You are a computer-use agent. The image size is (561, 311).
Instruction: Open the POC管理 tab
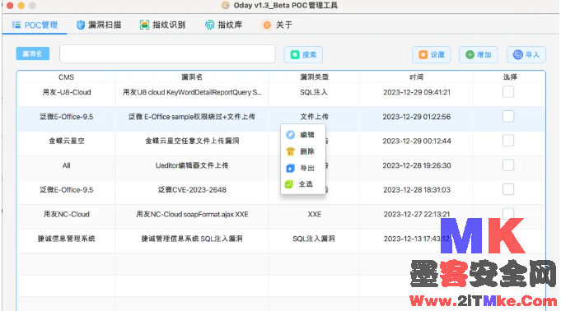35,25
